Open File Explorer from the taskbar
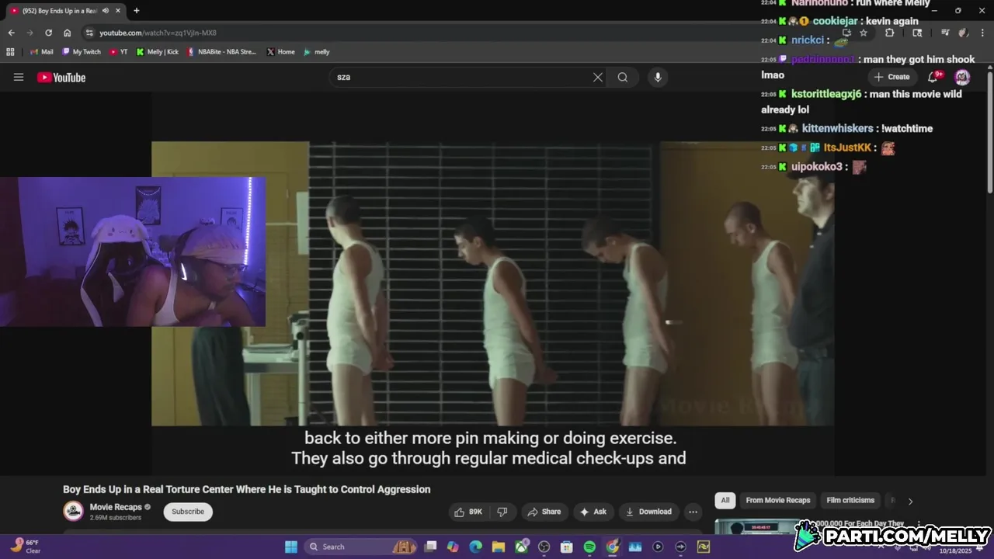Image resolution: width=994 pixels, height=559 pixels. (499, 547)
